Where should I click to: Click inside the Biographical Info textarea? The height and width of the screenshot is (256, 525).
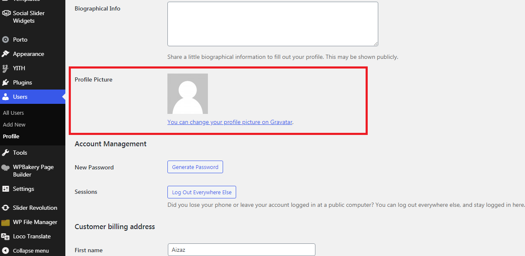[273, 24]
